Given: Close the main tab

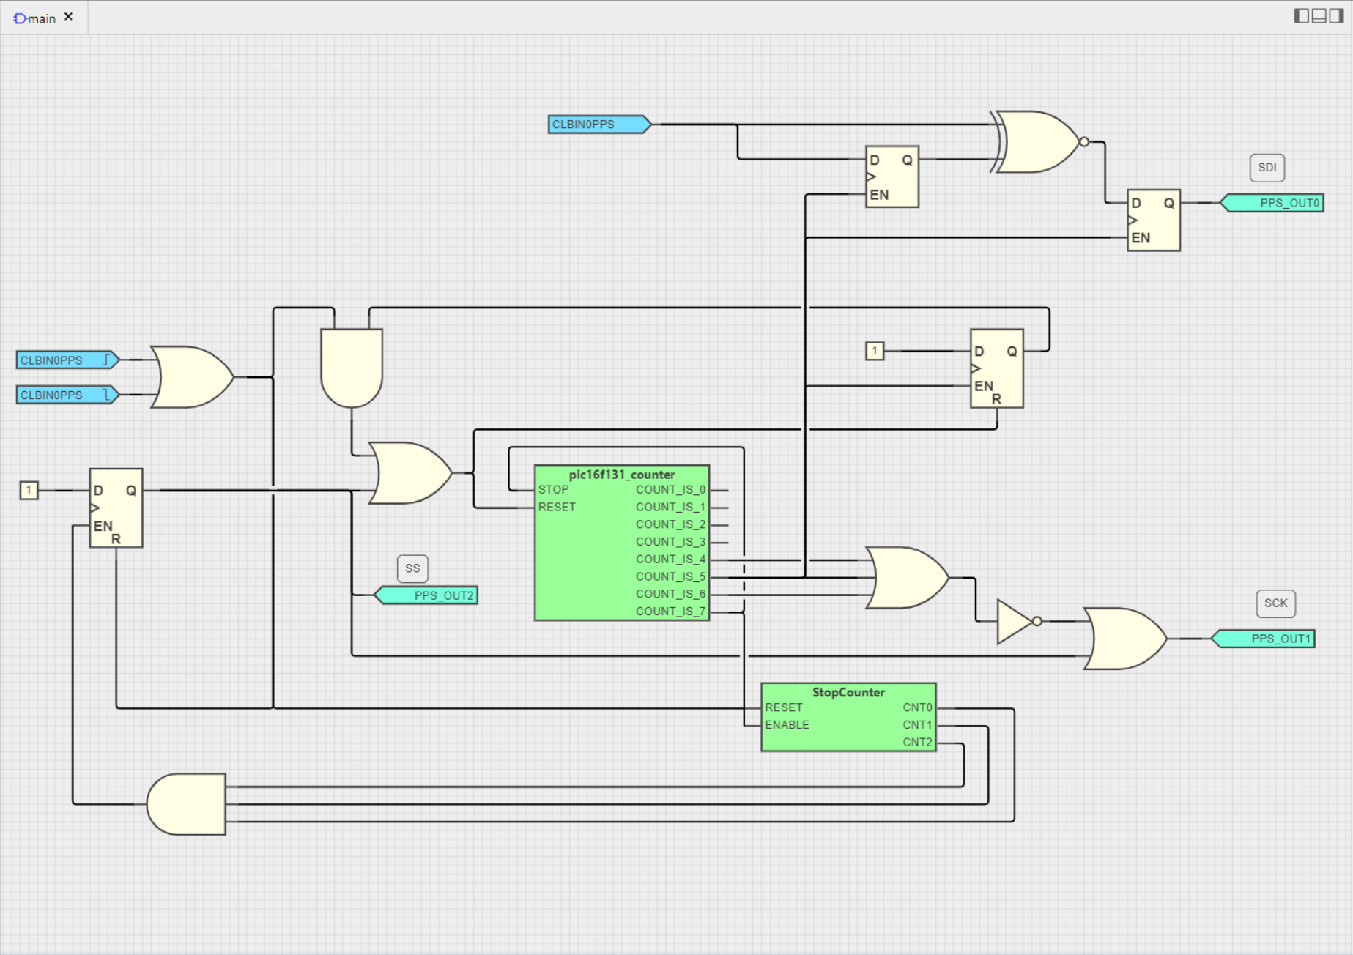Looking at the screenshot, I should 69,17.
